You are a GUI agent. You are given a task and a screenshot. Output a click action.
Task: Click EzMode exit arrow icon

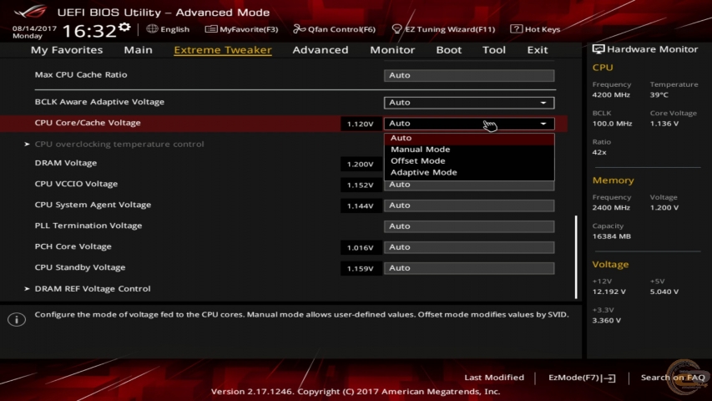[x=609, y=378]
